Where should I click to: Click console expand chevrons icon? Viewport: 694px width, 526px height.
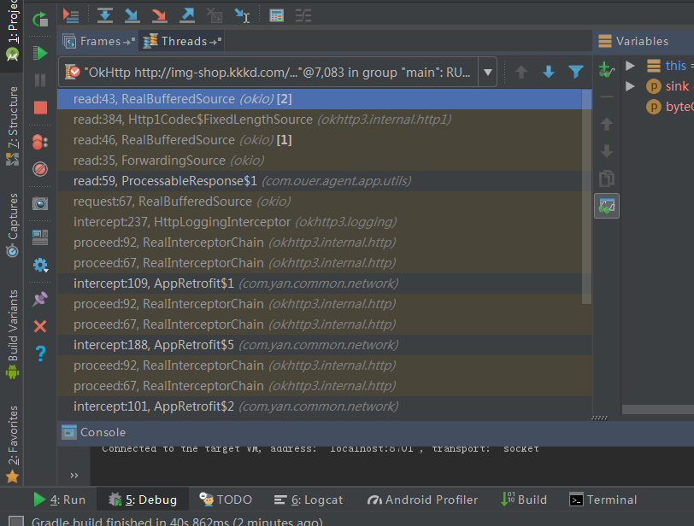coord(74,475)
